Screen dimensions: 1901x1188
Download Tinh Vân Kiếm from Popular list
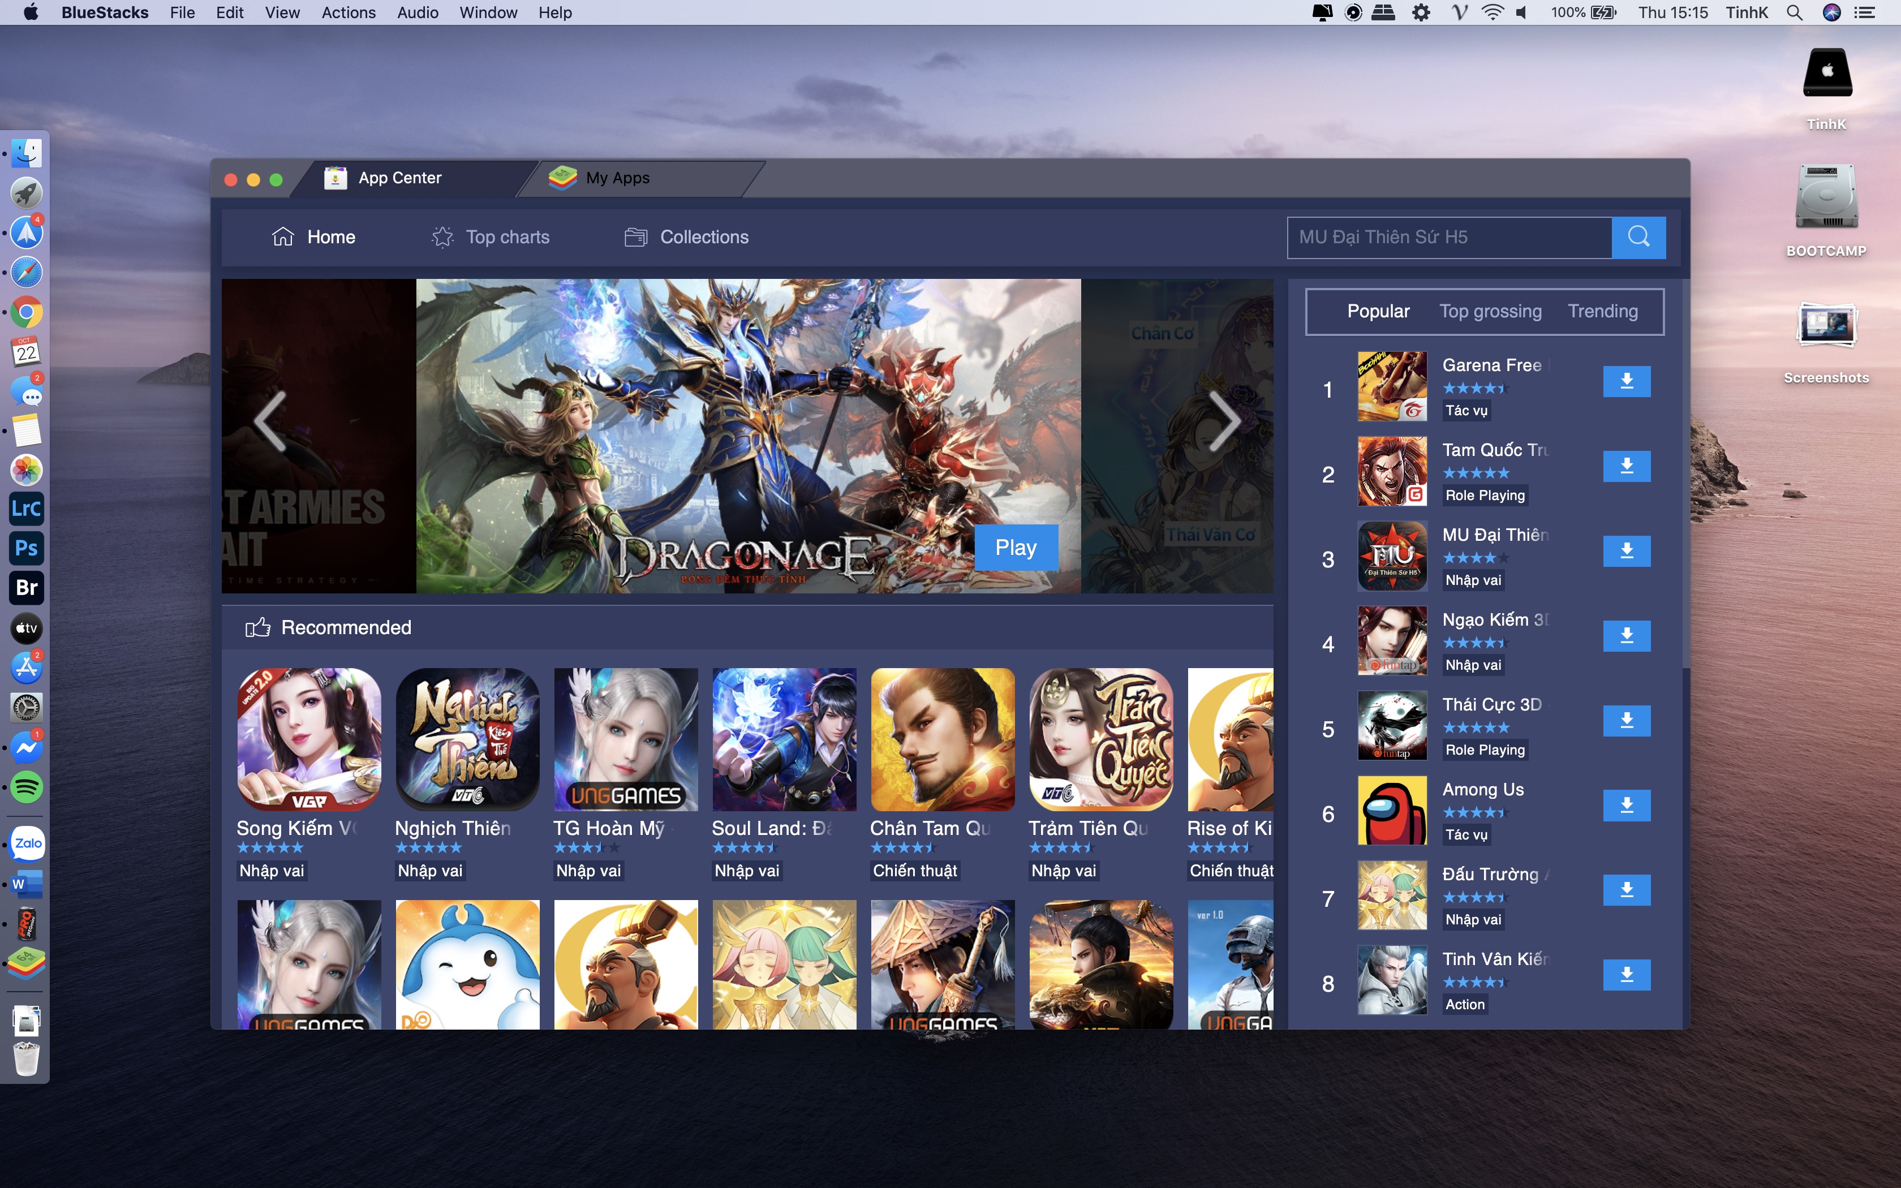[1626, 976]
